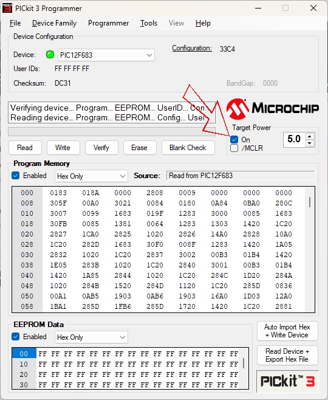
Task: Open the Help menu
Action: pyautogui.click(x=203, y=23)
